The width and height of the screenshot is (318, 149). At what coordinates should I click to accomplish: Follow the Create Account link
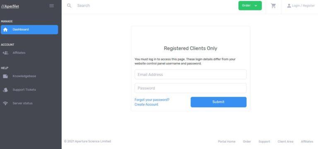(147, 104)
